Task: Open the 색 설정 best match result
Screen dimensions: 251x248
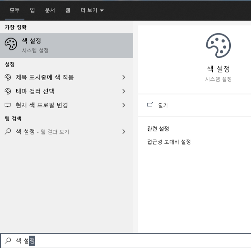Action: (x=67, y=45)
